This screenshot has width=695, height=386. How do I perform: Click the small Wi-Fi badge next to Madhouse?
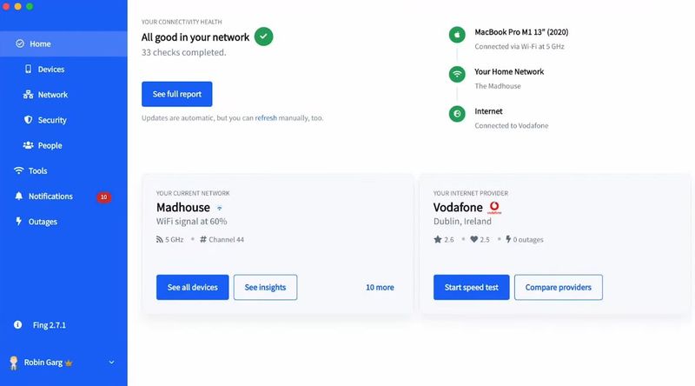coord(220,209)
